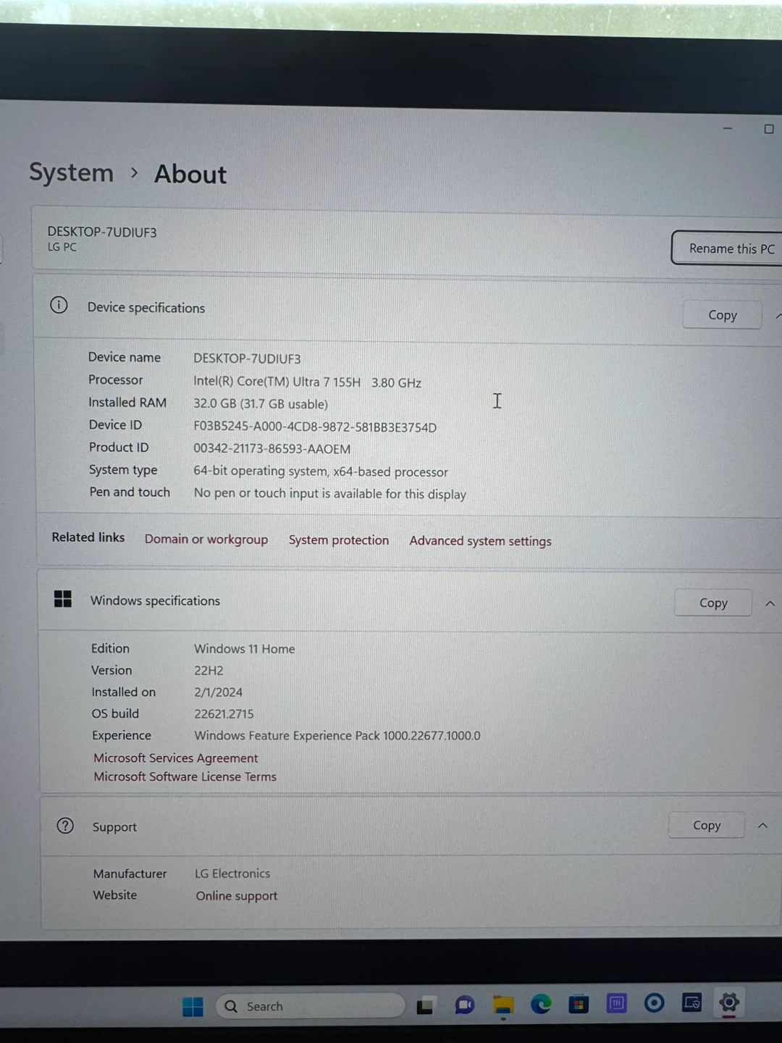Click the Edition value Windows 11 Home
The height and width of the screenshot is (1043, 782).
pyautogui.click(x=245, y=649)
